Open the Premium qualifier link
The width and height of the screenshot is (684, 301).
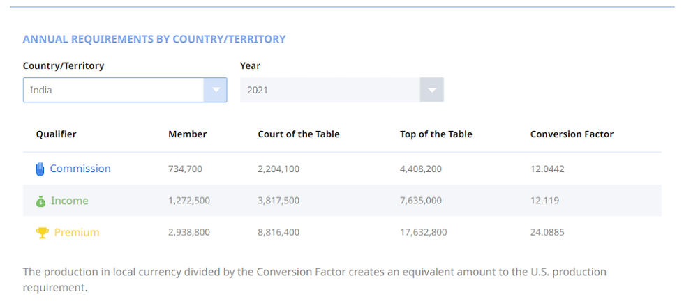tap(77, 233)
